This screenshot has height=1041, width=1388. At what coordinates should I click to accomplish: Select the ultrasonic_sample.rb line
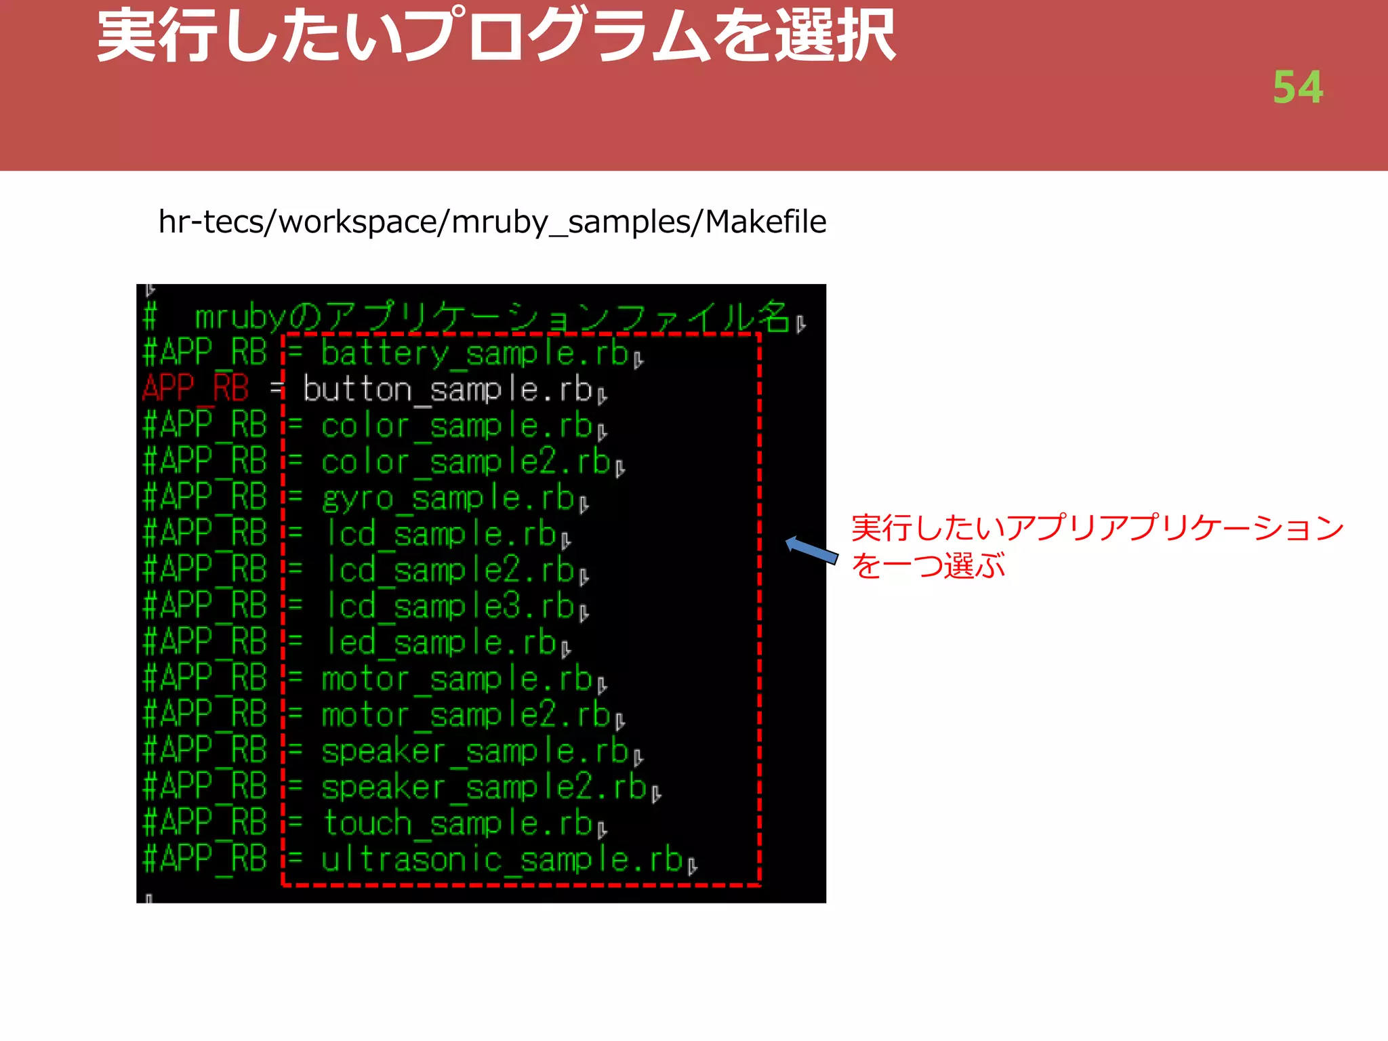click(420, 859)
